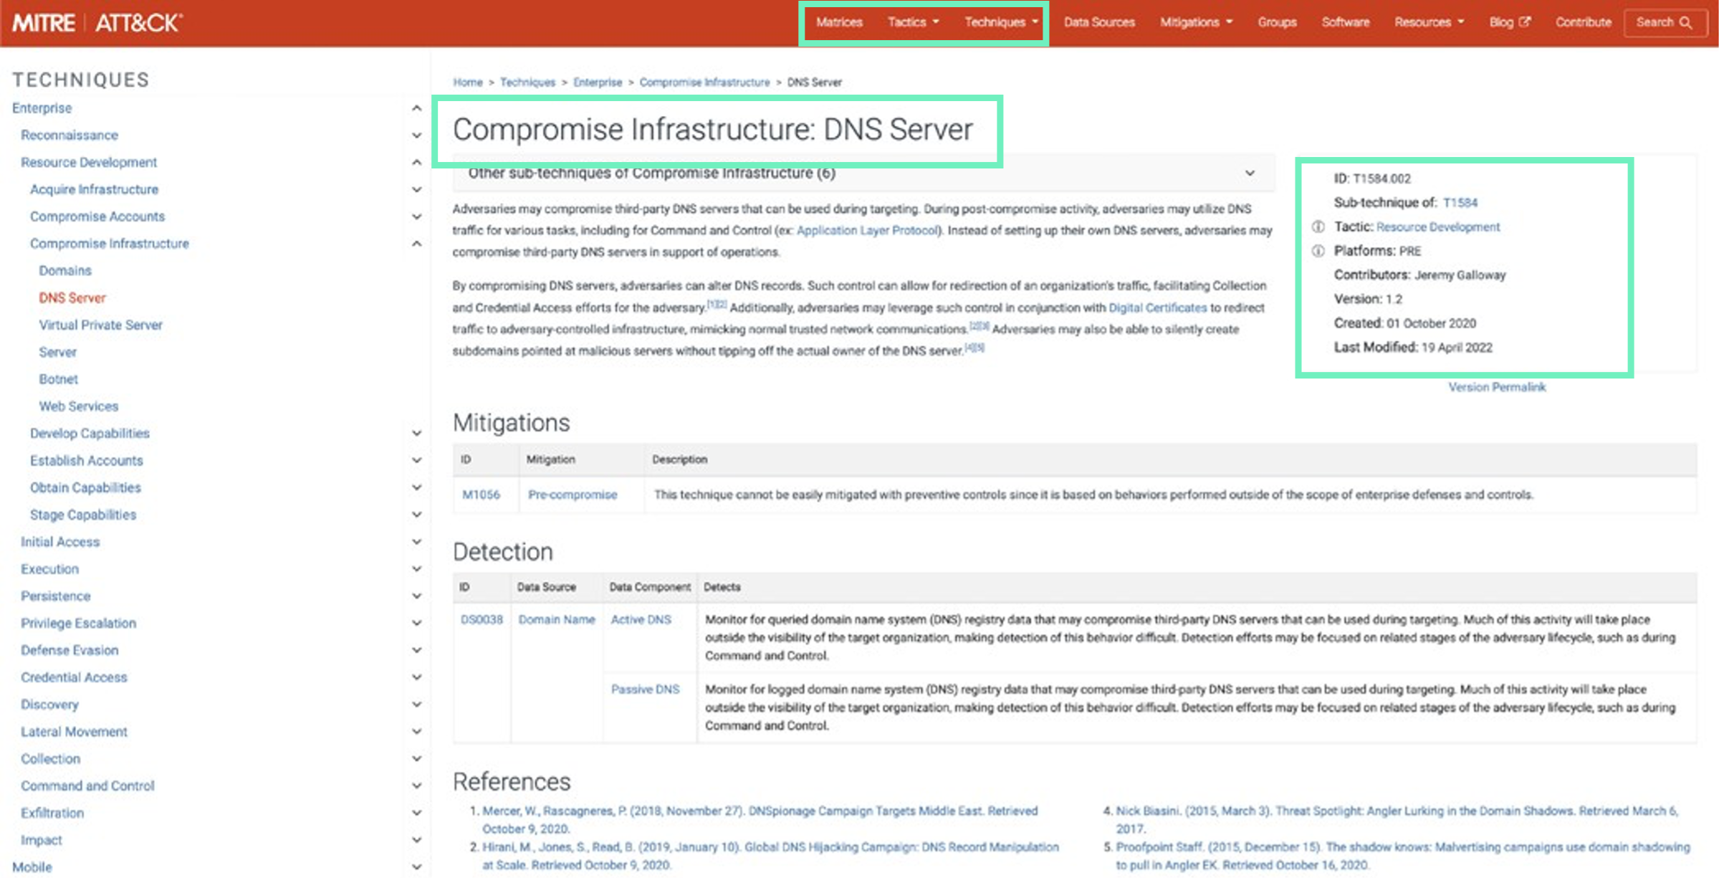
Task: Open the M1056 mitigation link
Action: click(482, 494)
